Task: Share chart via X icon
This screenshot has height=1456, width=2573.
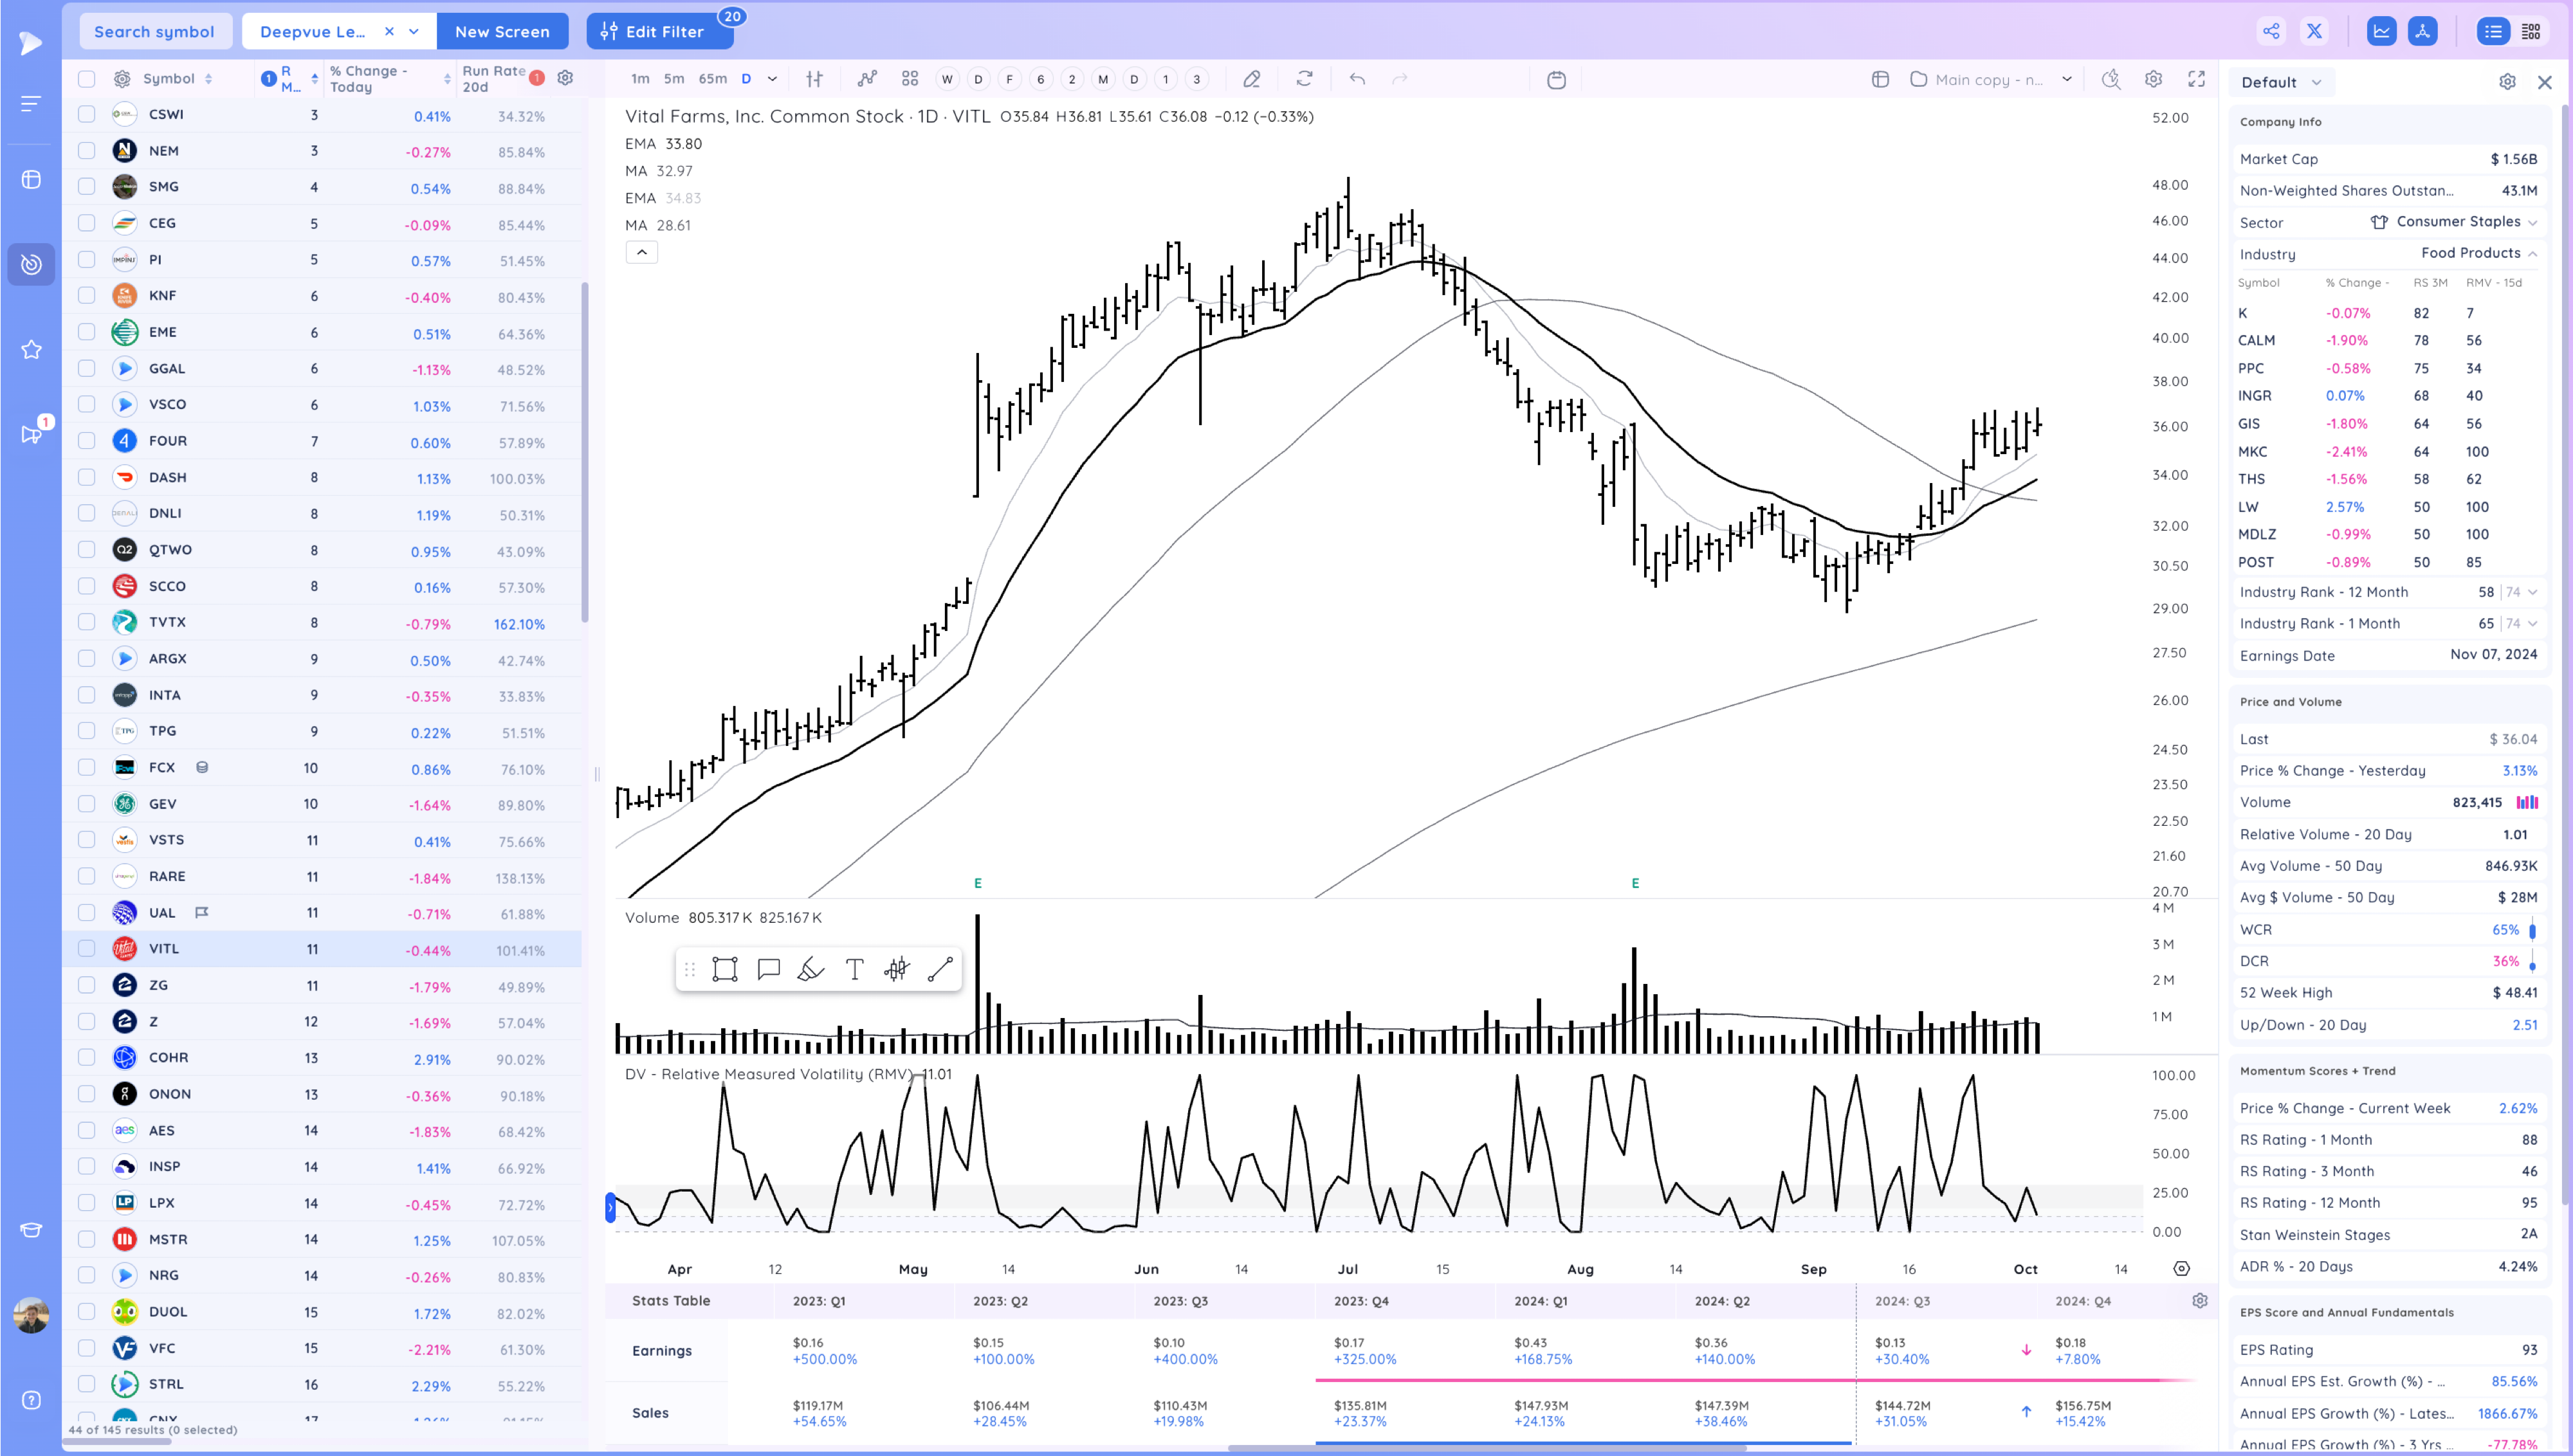Action: [2314, 31]
